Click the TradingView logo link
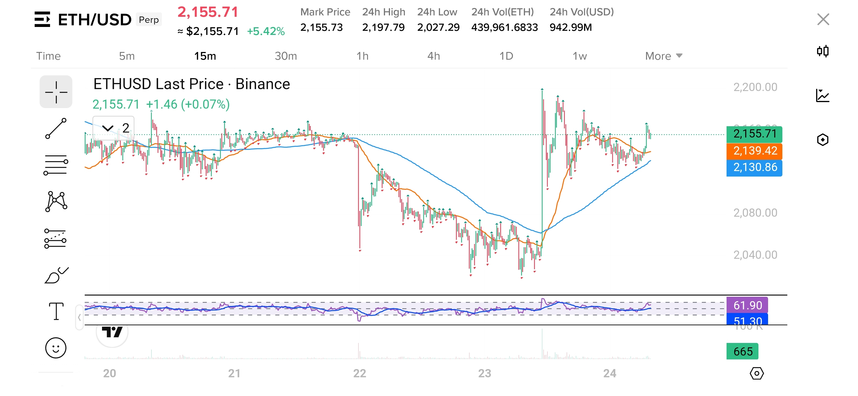The image size is (858, 396). [112, 332]
